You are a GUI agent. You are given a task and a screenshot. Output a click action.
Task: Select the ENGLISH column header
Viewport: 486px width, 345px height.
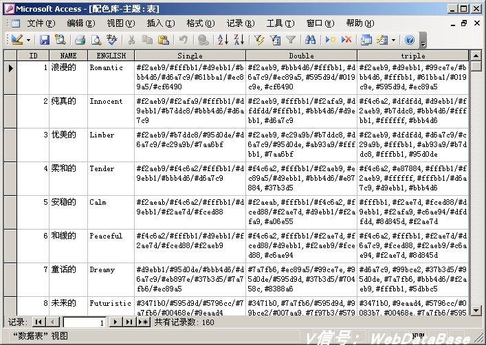pos(111,56)
